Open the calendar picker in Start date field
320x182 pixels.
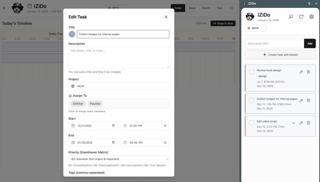(x=113, y=126)
